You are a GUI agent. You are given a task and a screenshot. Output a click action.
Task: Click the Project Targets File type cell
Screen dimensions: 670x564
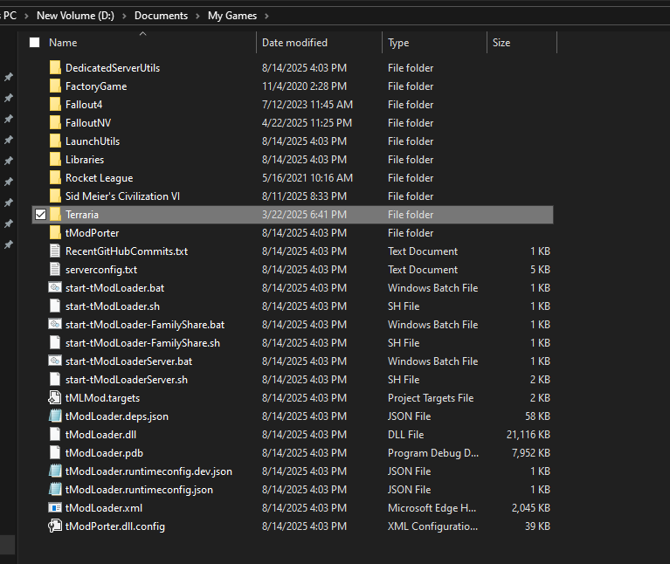(431, 397)
